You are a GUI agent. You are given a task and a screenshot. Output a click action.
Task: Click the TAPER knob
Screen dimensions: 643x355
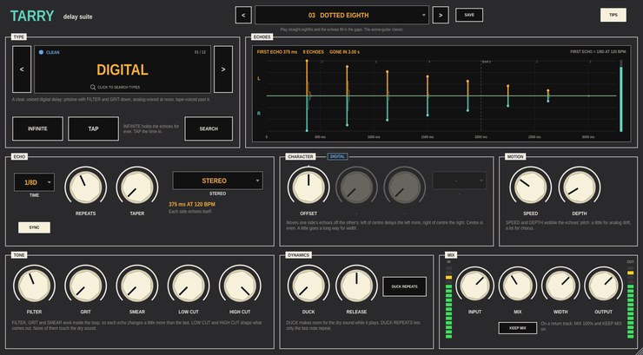point(137,187)
